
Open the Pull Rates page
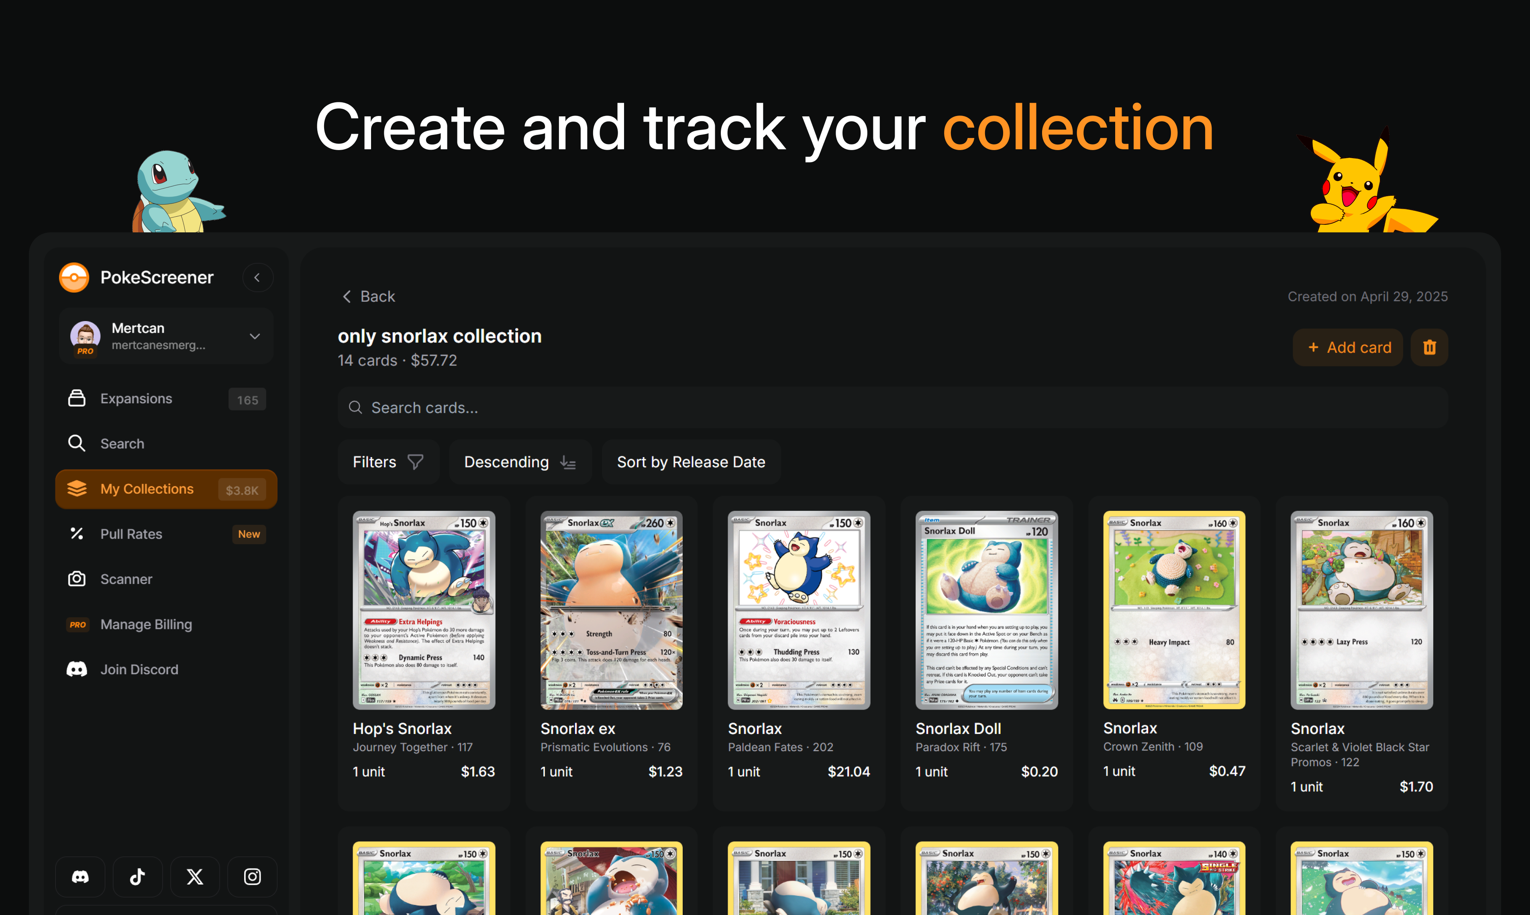pyautogui.click(x=166, y=534)
